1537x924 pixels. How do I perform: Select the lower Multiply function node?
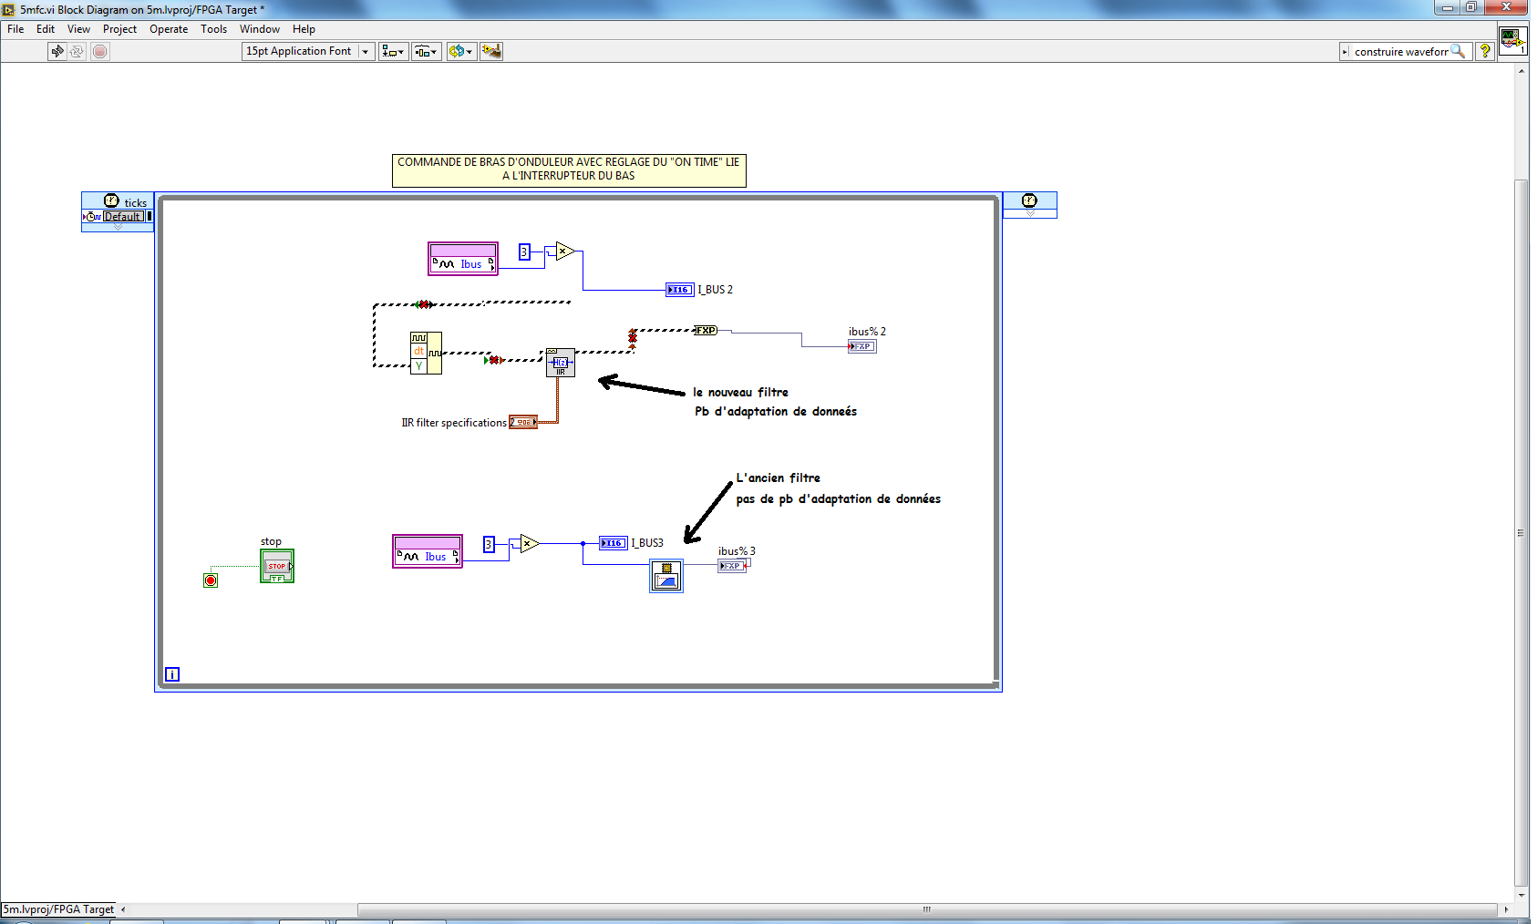point(530,543)
